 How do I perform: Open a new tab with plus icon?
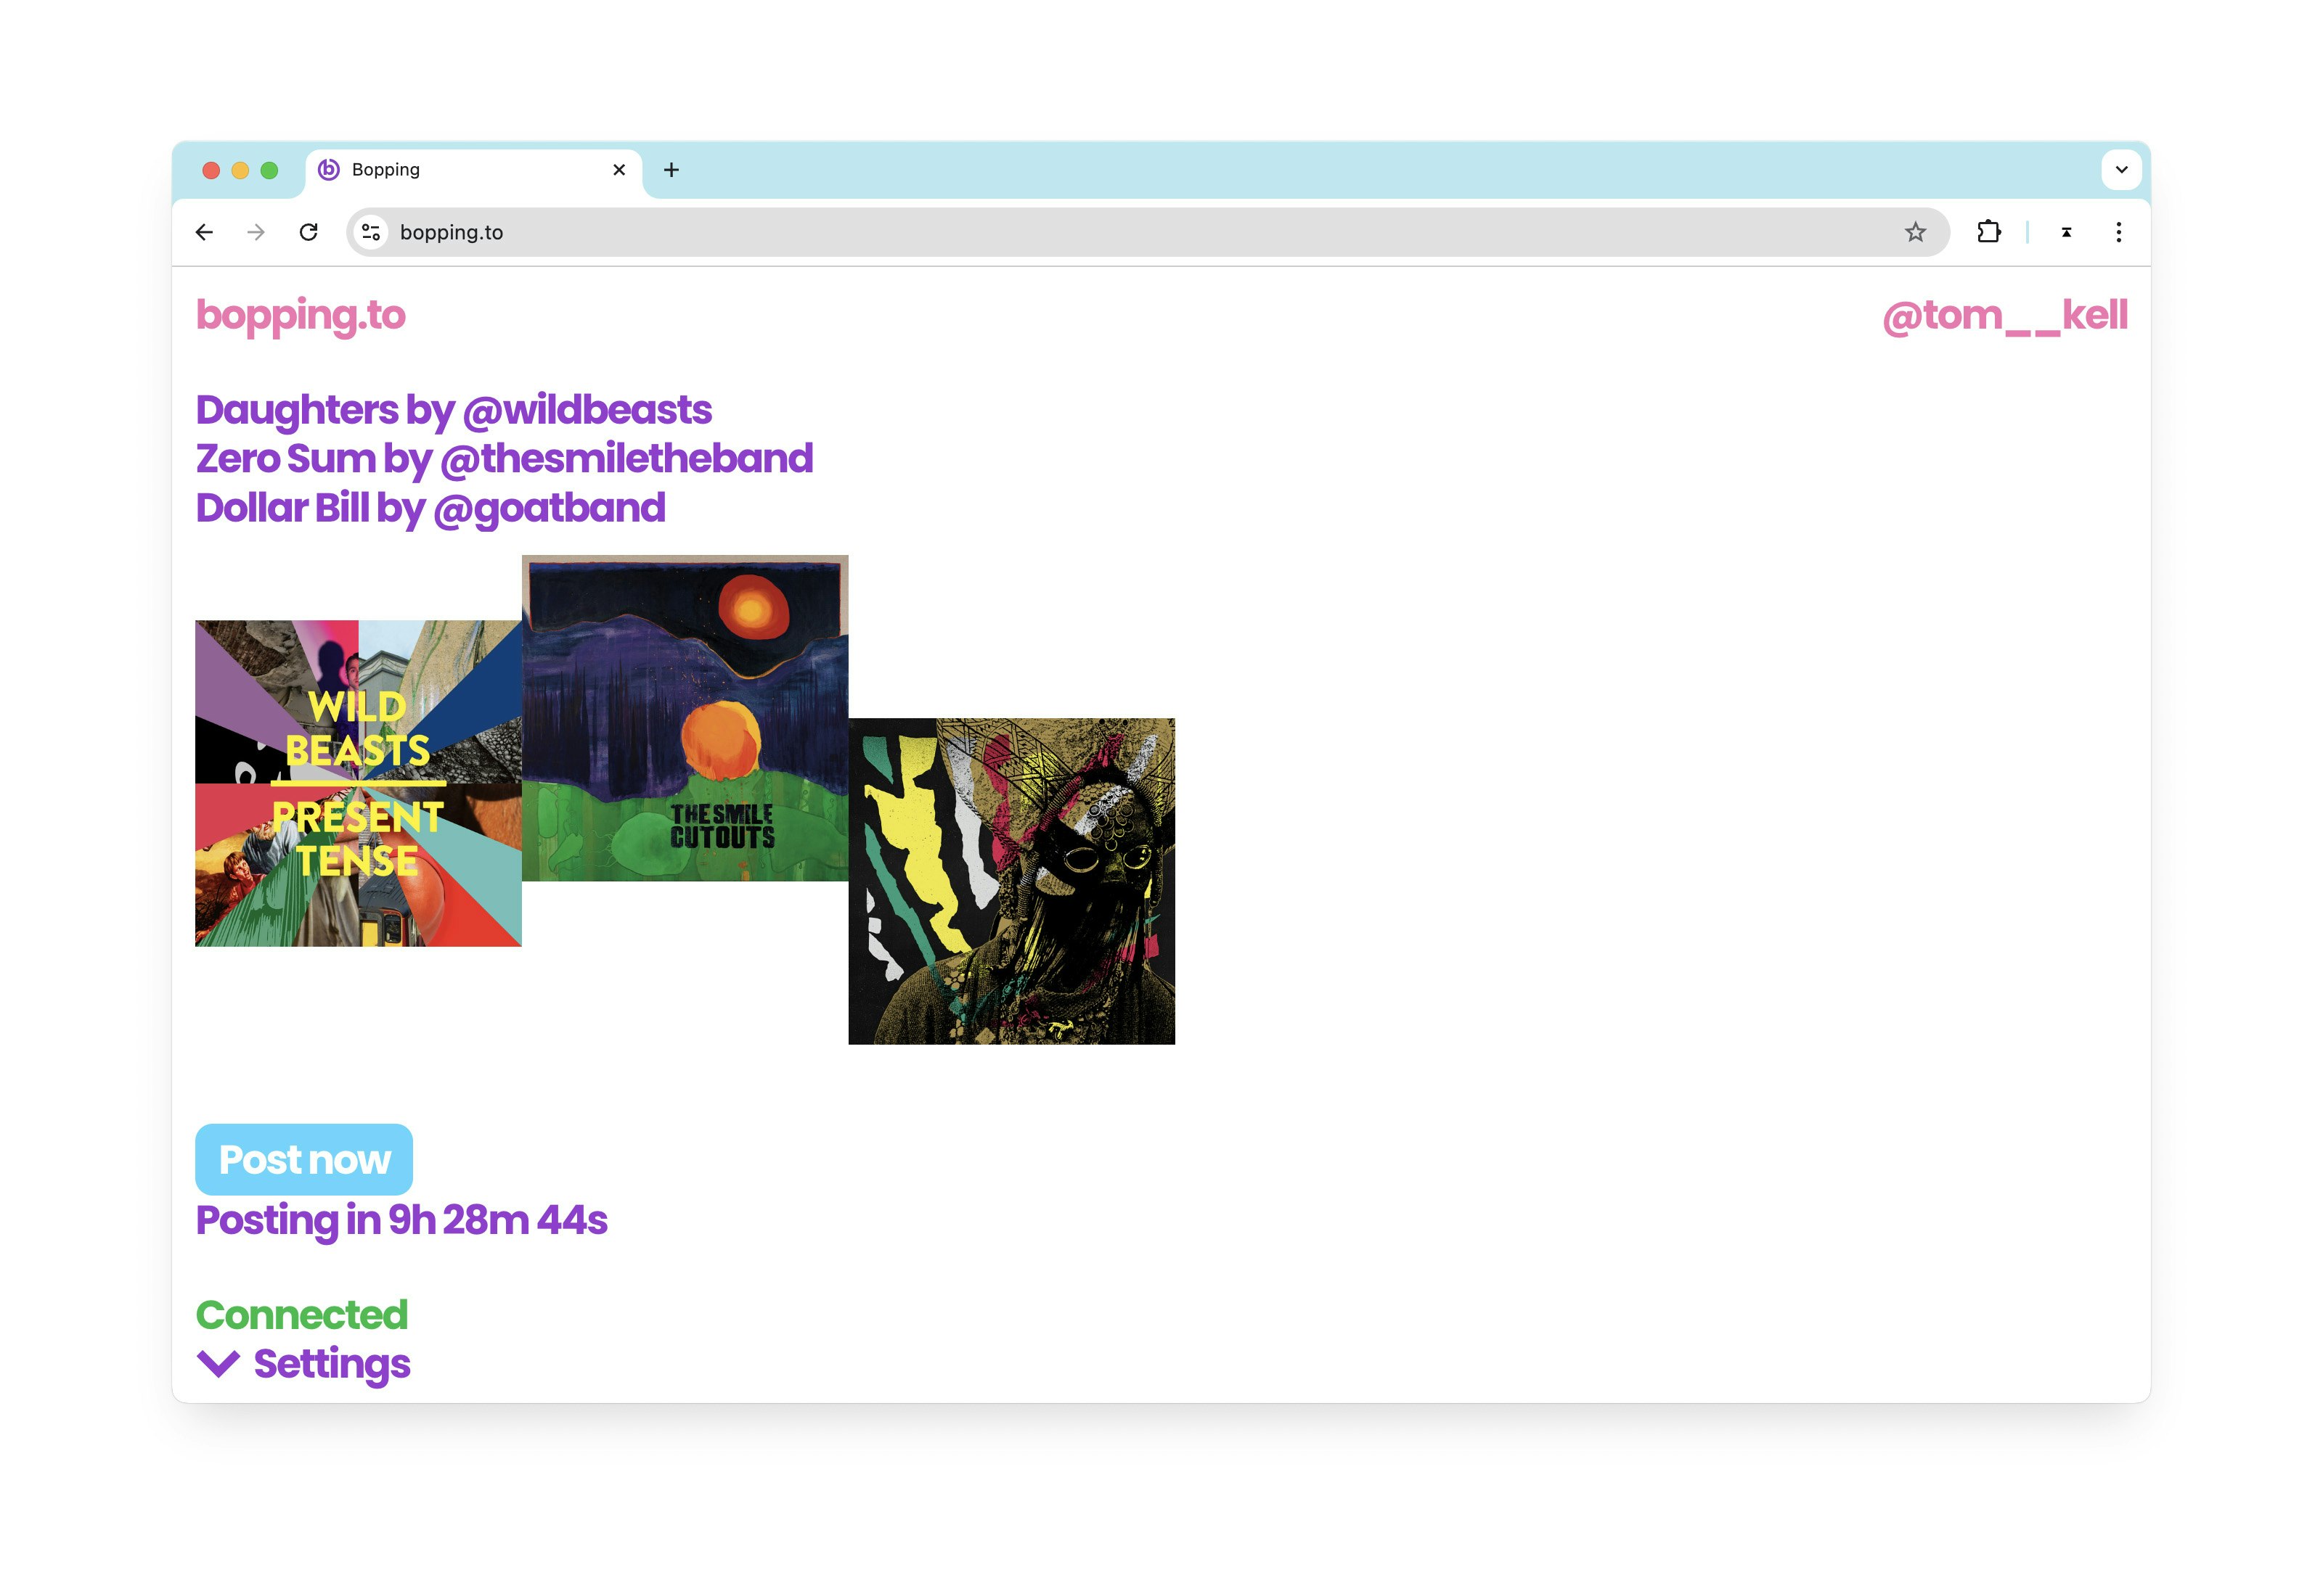tap(671, 170)
